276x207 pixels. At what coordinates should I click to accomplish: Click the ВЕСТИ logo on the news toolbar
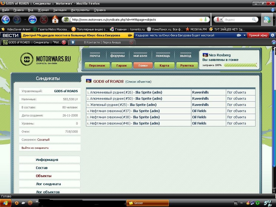[11, 35]
